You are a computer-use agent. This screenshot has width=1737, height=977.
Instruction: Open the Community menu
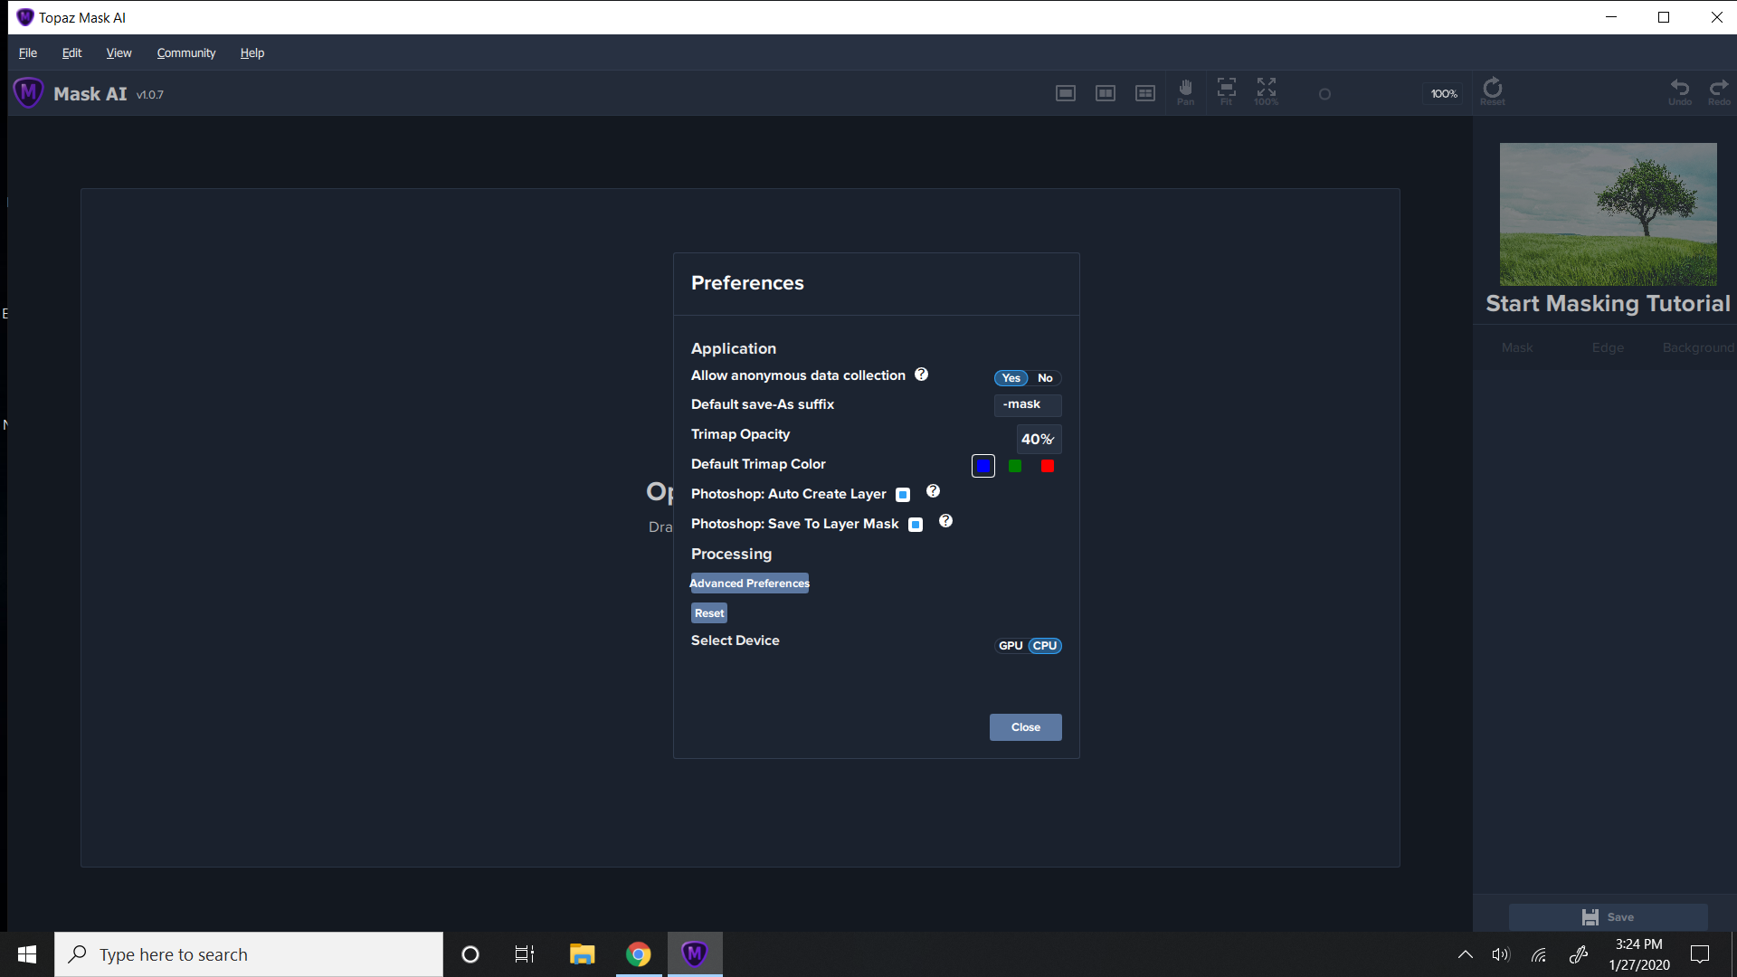[185, 53]
